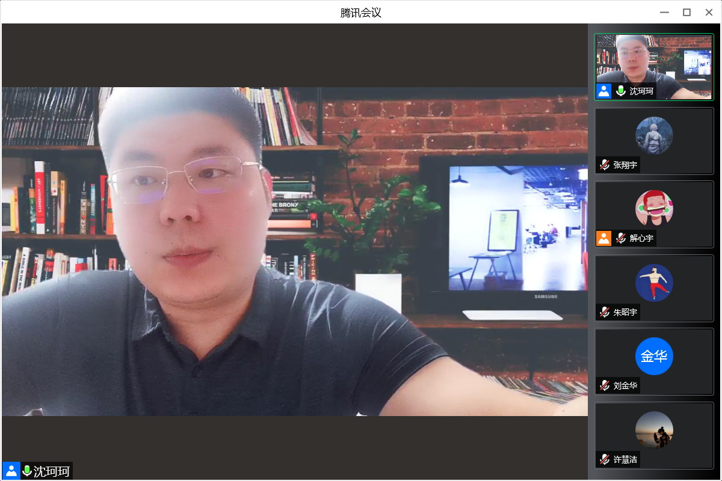This screenshot has height=481, width=722.
Task: Click the blue host icon beside the main video name
Action: (11, 471)
